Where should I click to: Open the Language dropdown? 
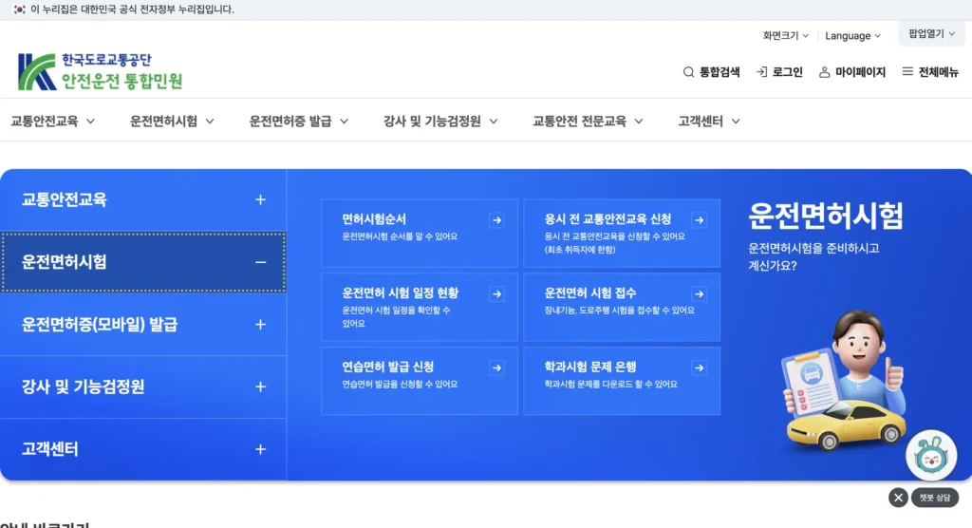click(852, 35)
